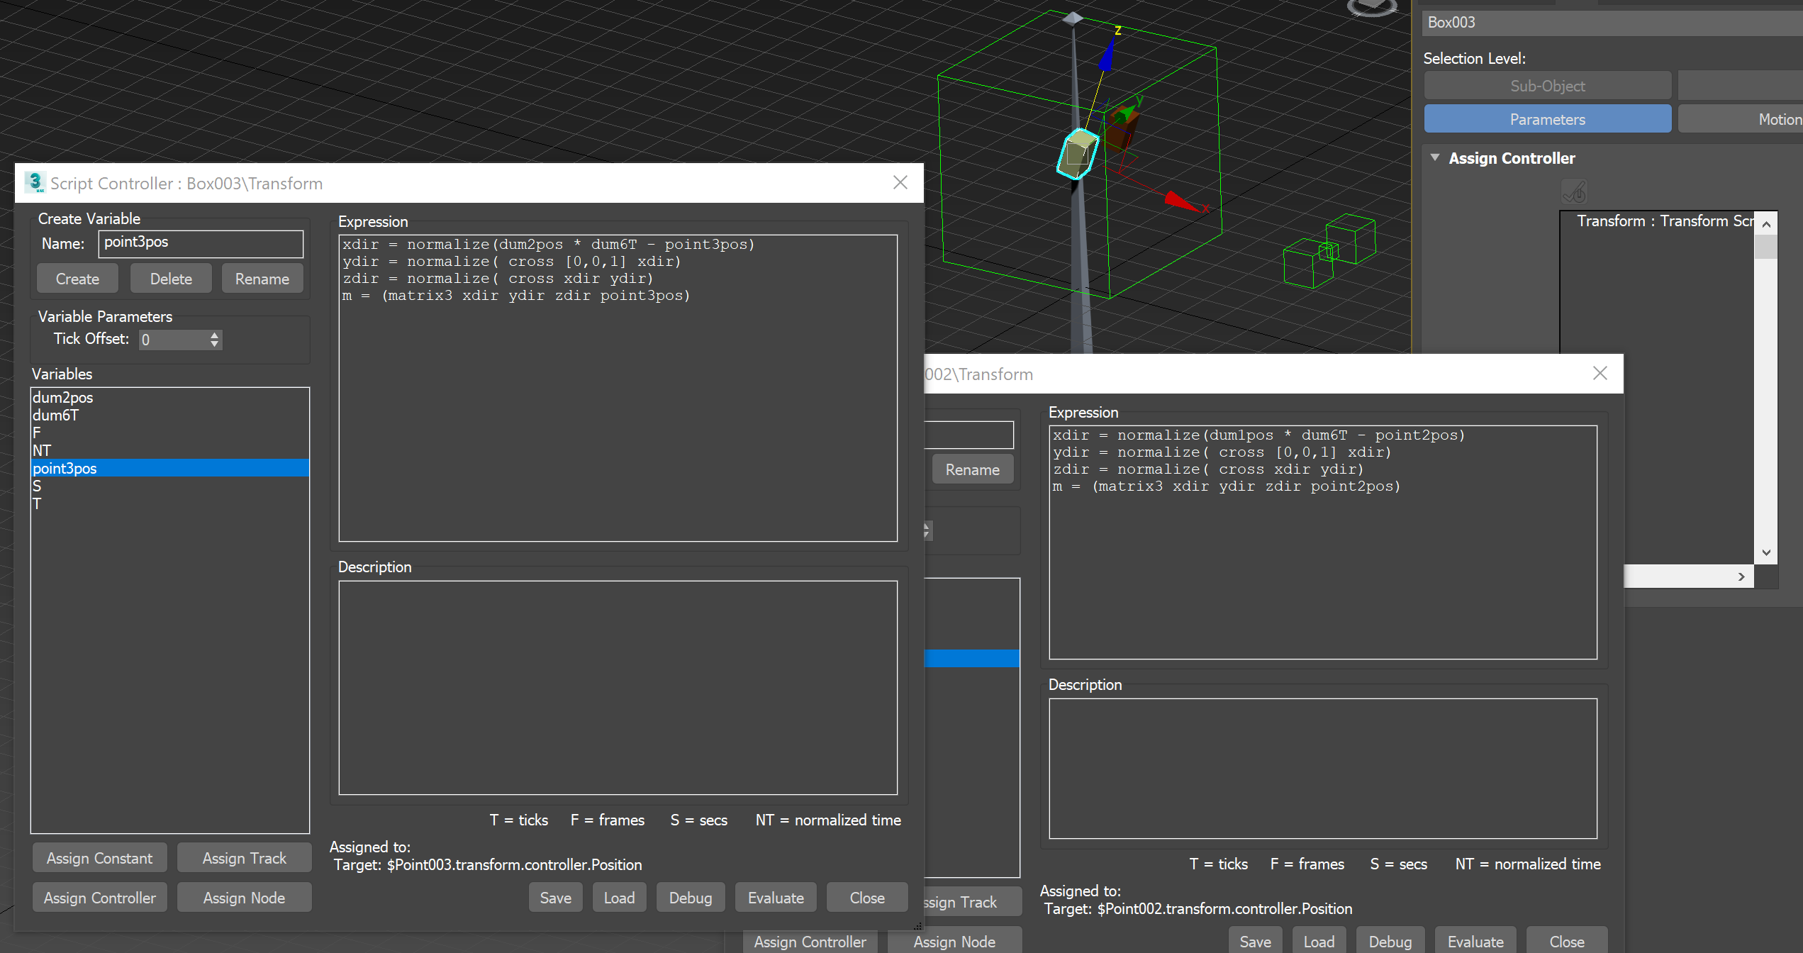Click Assign Node in the Box003 dialog
Image resolution: width=1803 pixels, height=953 pixels.
(244, 897)
